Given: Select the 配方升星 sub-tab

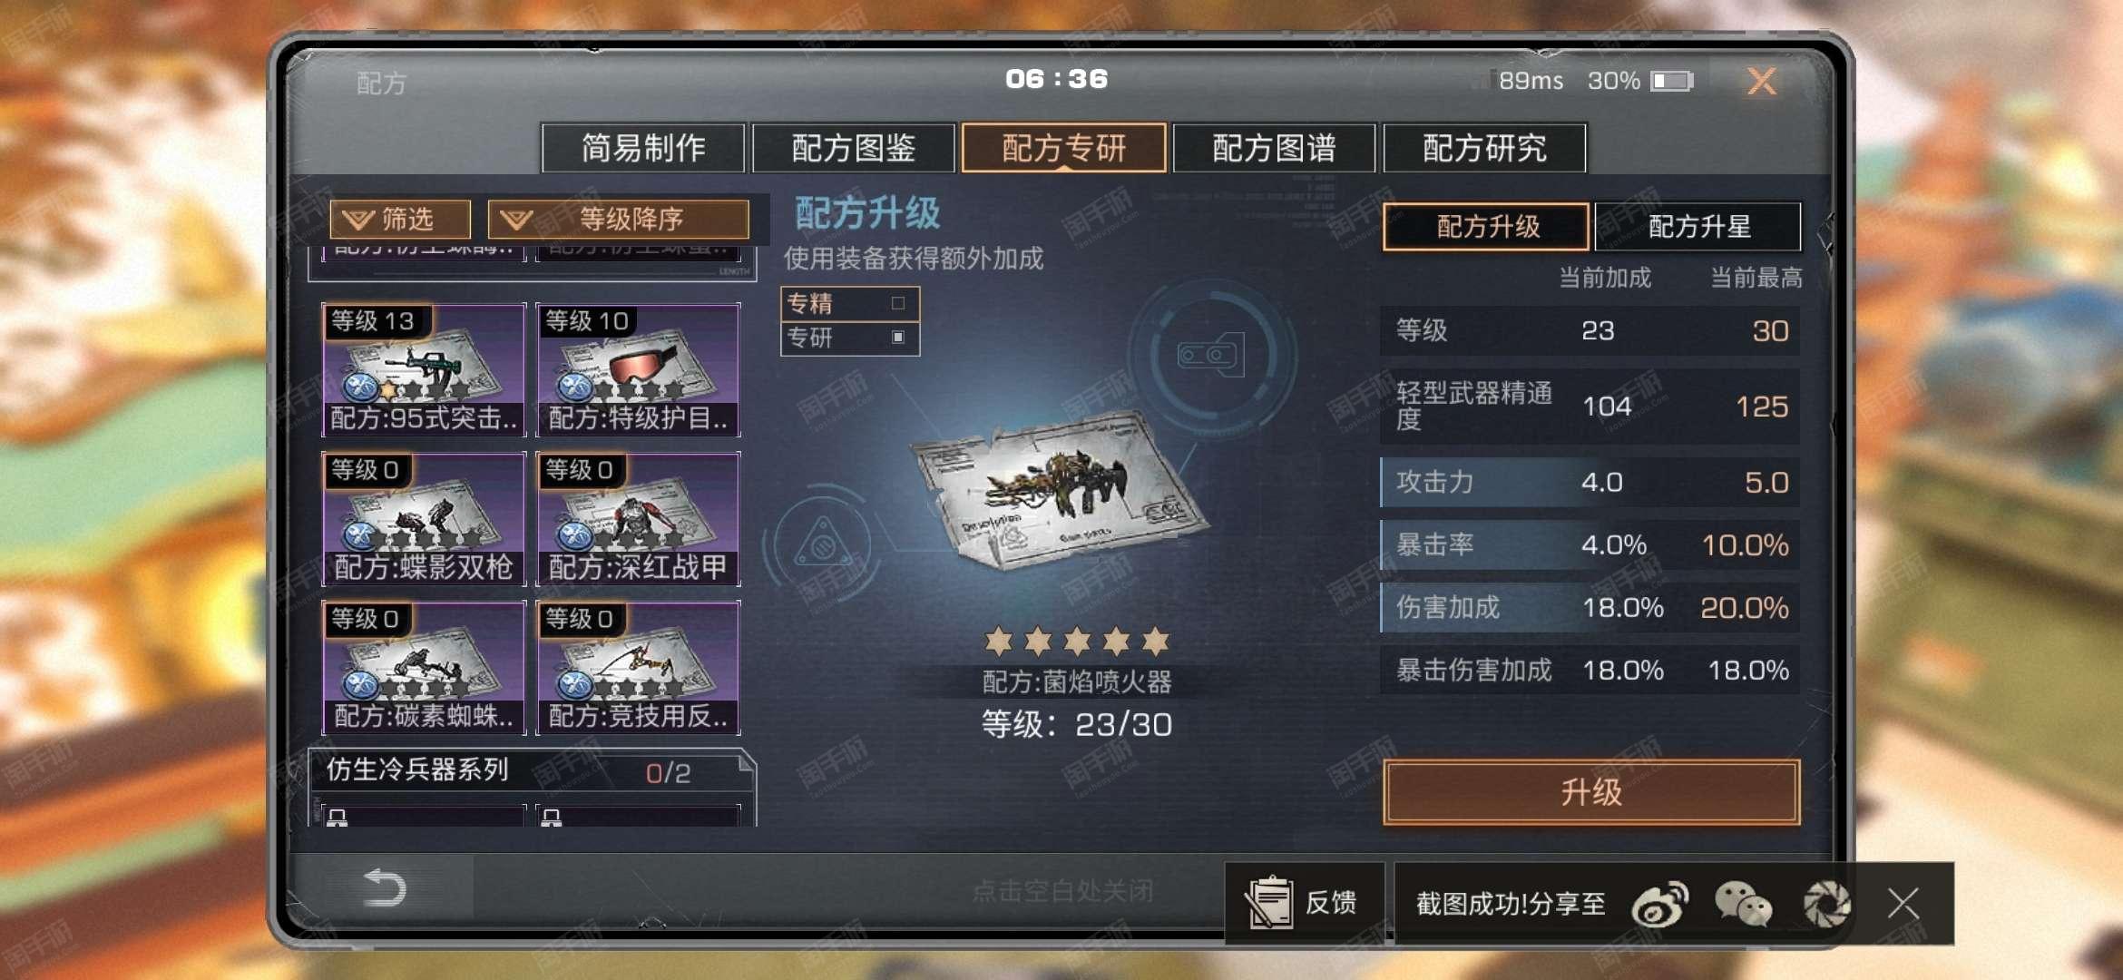Looking at the screenshot, I should pos(1698,226).
